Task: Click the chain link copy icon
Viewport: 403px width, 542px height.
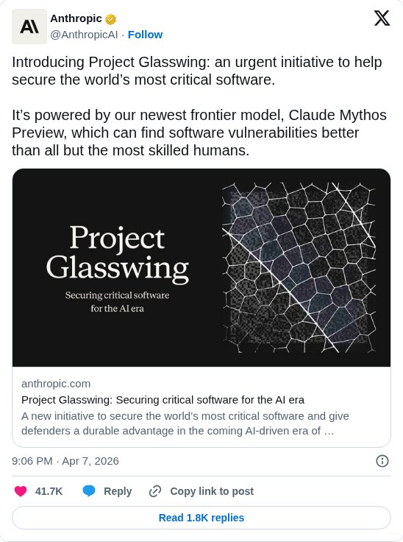Action: point(155,491)
